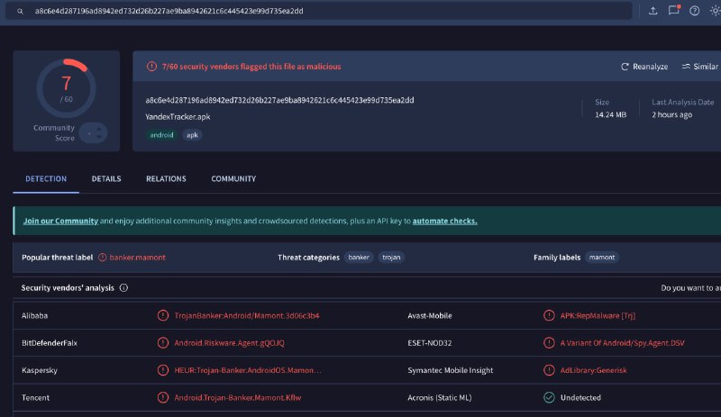721x417 pixels.
Task: Select the HEUR:Trojan-Banker Kaspersky result text
Action: pos(248,370)
